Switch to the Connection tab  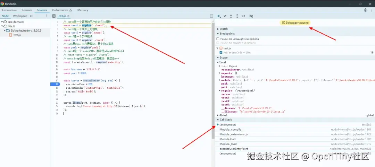click(x=9, y=10)
